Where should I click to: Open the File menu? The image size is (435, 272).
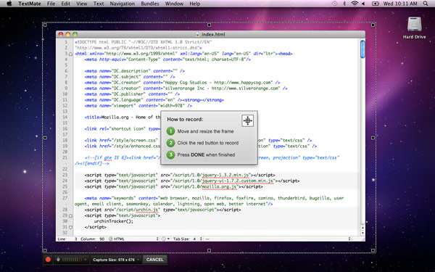[x=51, y=4]
